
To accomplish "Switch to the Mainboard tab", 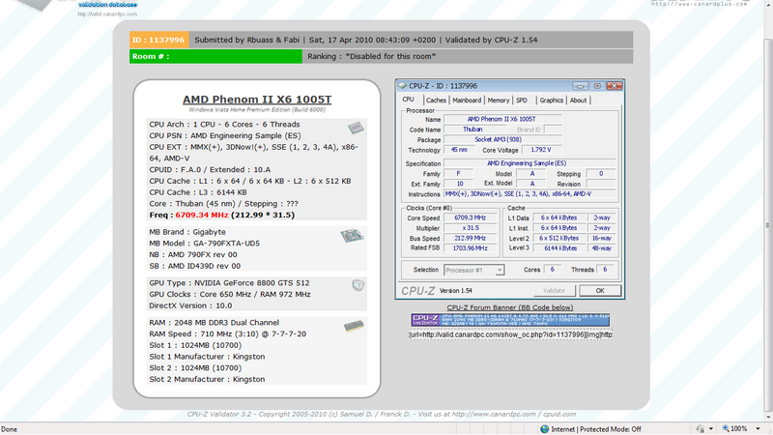I will (467, 100).
